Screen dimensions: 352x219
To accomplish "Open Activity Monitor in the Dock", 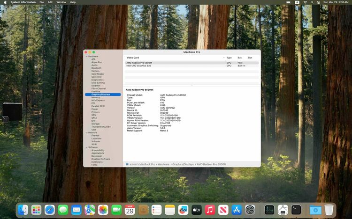I will pyautogui.click(x=269, y=210).
